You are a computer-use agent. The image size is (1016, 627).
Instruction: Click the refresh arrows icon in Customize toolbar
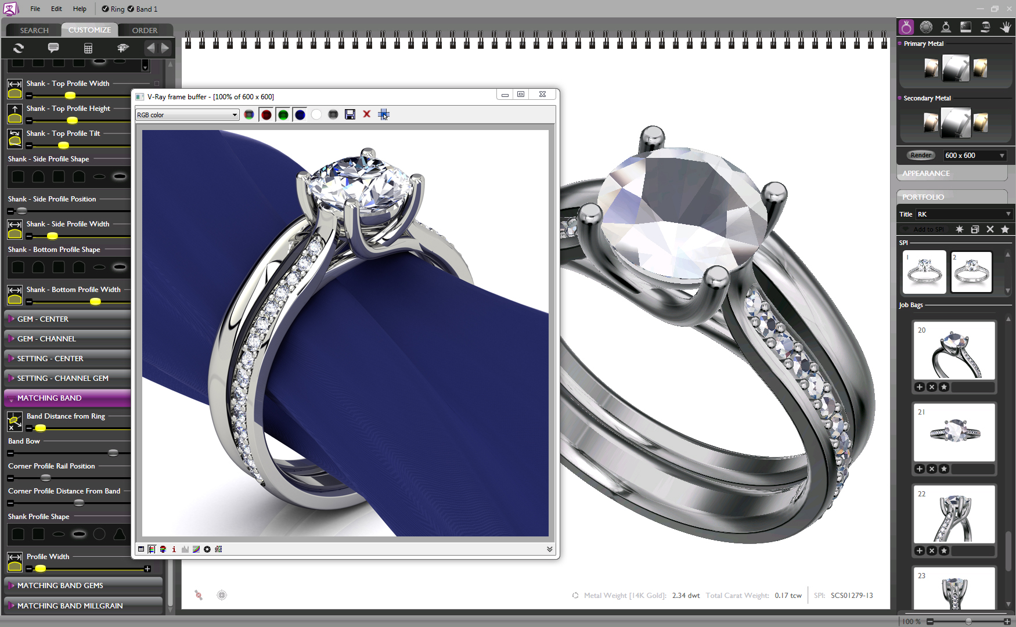click(19, 48)
